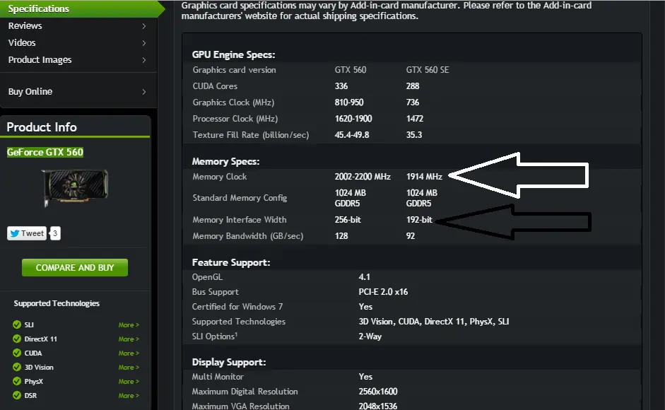The image size is (665, 410).
Task: Click the green checkmark icon beside PhysX
Action: [17, 381]
